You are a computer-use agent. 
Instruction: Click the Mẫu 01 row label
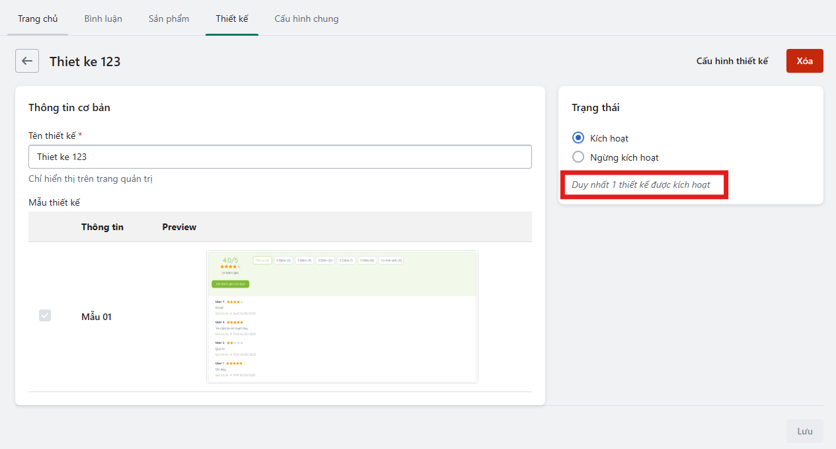pos(96,317)
